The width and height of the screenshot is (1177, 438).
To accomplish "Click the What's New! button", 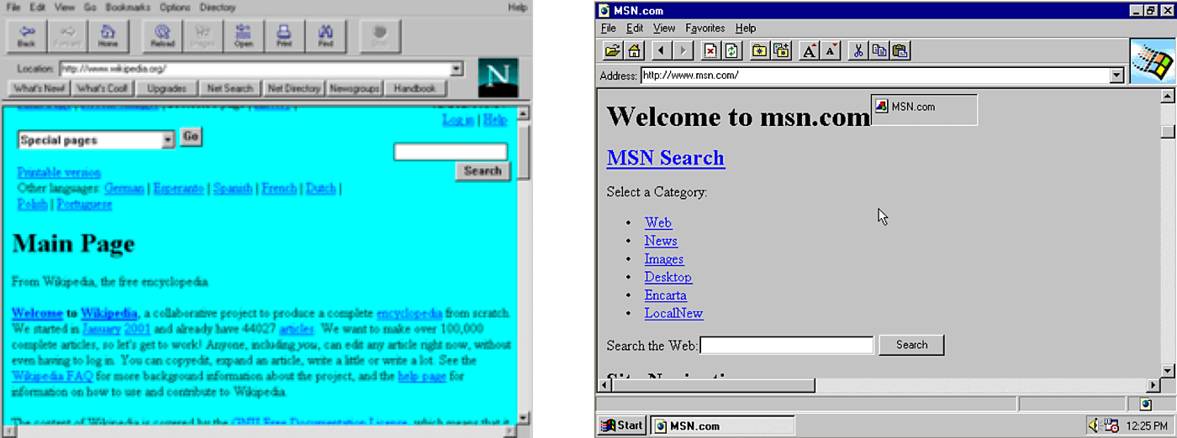I will click(39, 88).
